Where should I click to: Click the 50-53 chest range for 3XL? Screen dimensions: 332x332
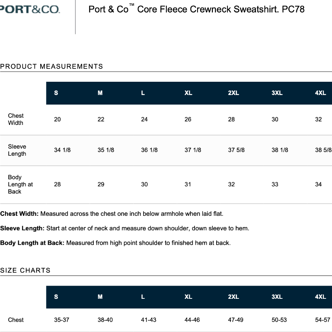[x=279, y=320]
